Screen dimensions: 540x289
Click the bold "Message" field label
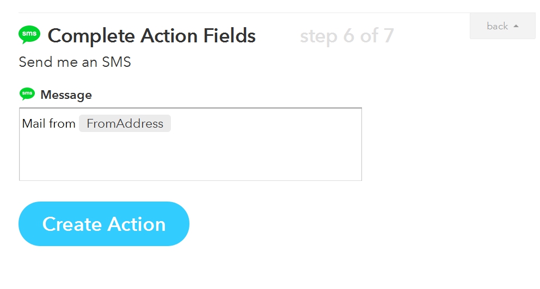66,95
